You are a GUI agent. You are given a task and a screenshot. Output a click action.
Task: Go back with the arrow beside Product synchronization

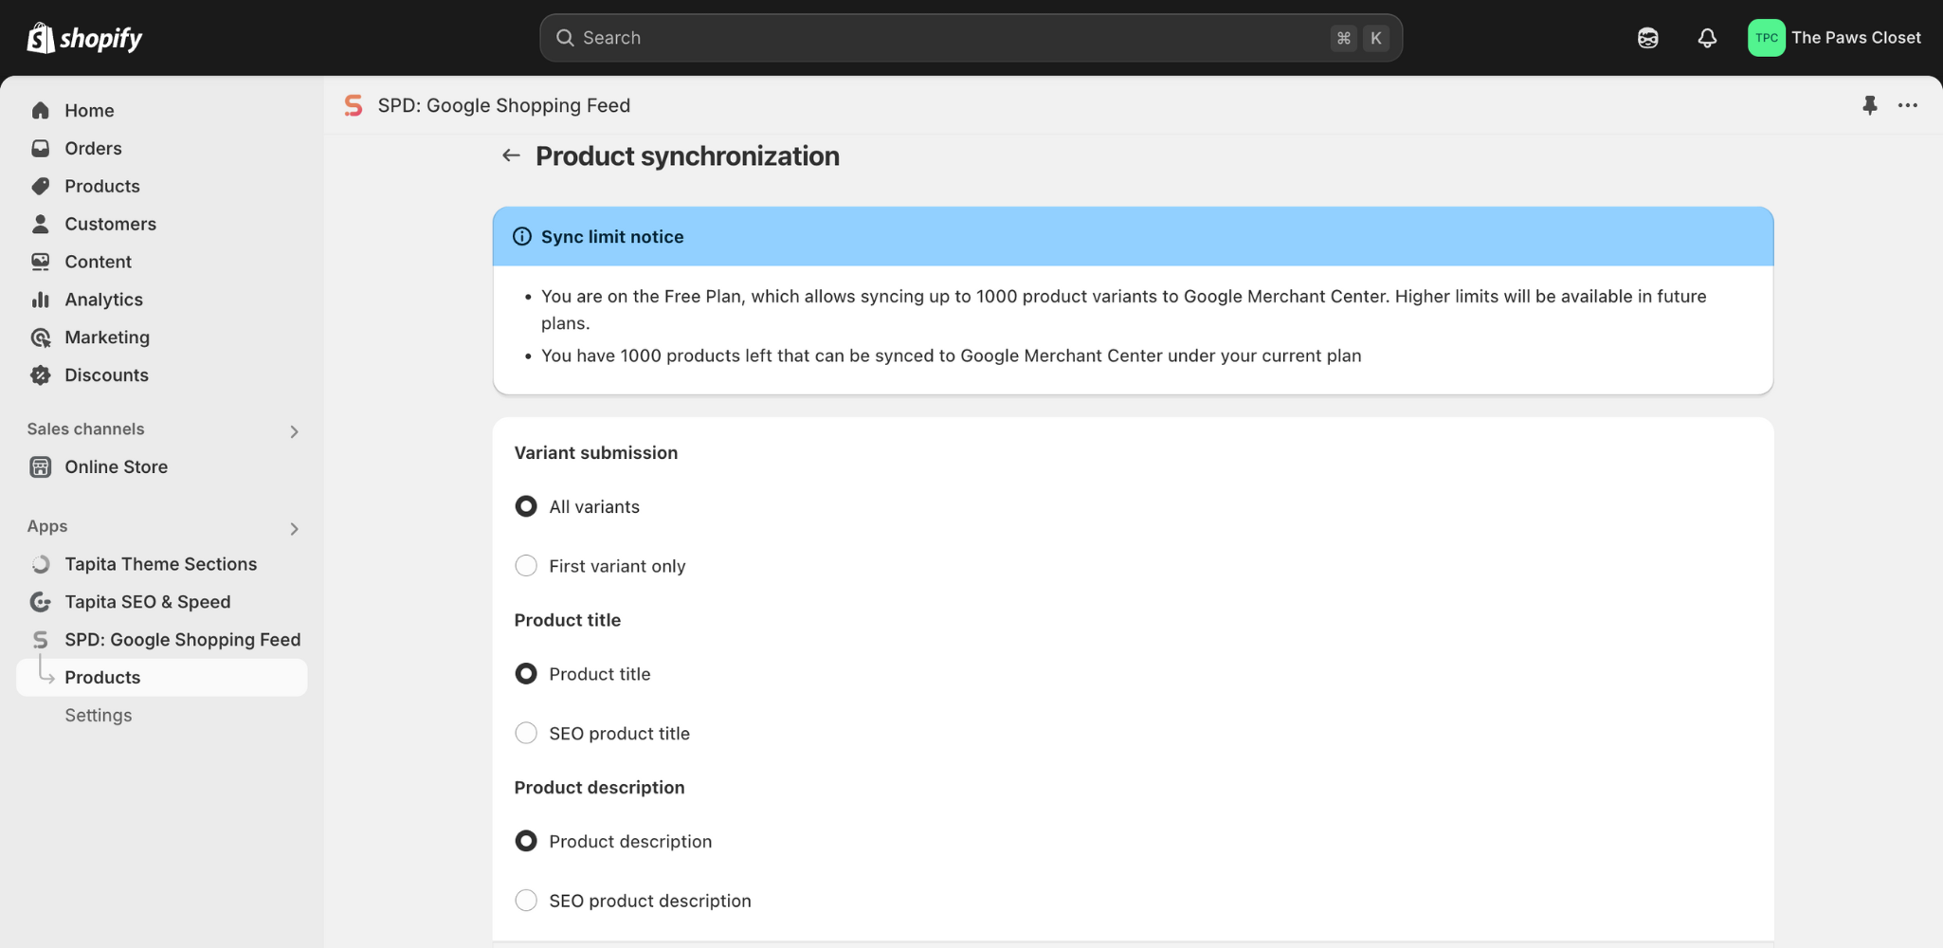pyautogui.click(x=511, y=155)
